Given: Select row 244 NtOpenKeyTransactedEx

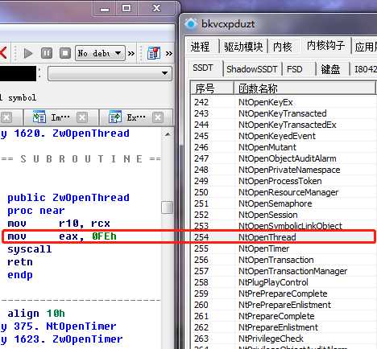Looking at the screenshot, I should point(284,125).
